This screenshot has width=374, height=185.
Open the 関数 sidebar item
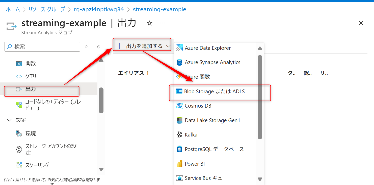point(31,63)
